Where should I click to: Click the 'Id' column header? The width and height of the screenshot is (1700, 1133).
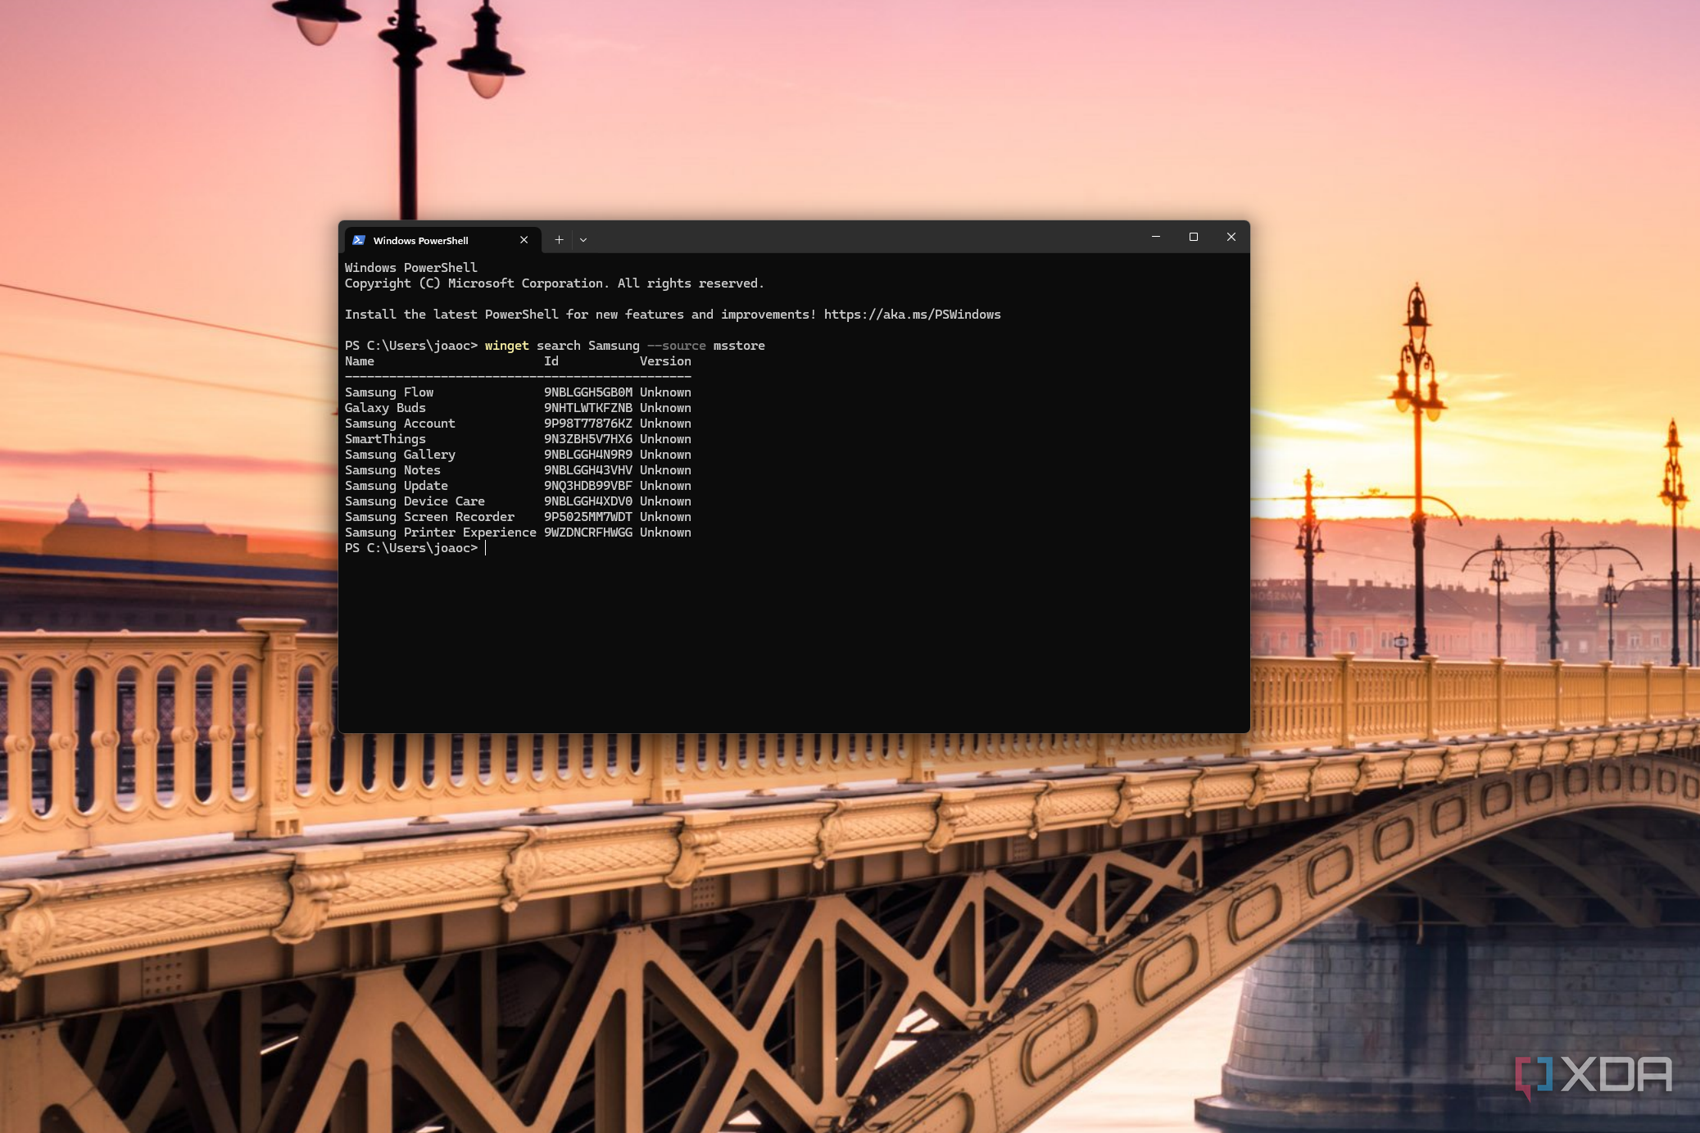551,361
